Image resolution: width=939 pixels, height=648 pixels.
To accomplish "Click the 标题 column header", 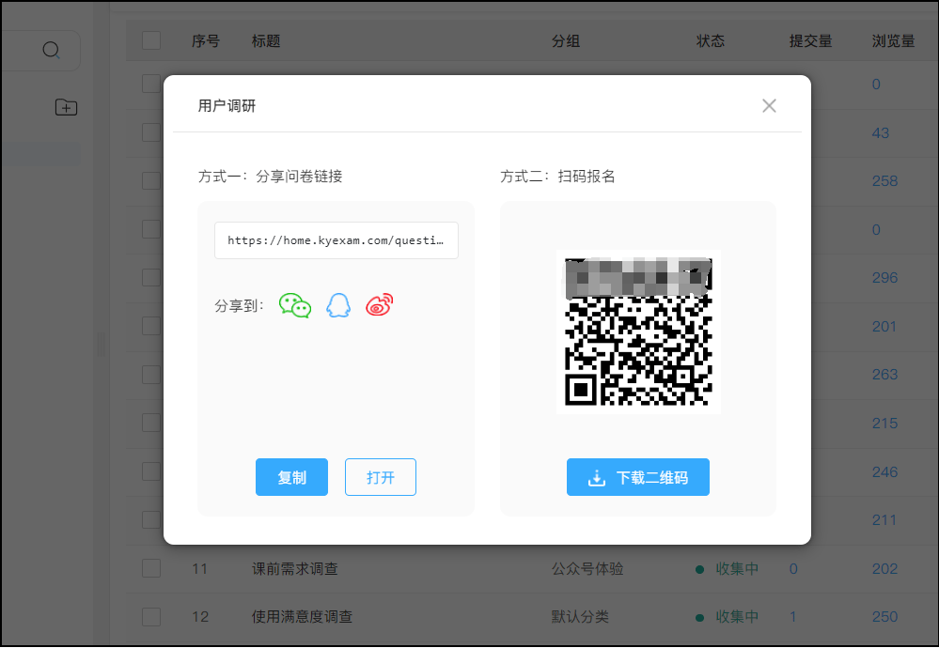I will click(266, 40).
